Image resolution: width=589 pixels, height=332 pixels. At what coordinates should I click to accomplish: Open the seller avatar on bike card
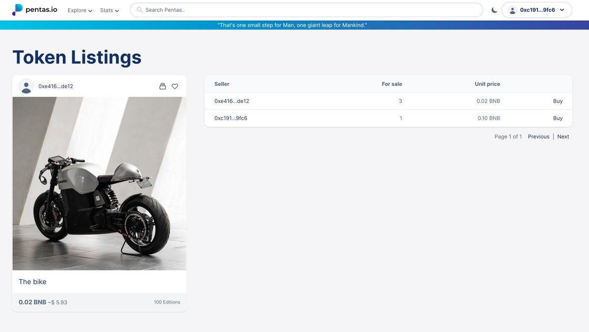coord(26,86)
